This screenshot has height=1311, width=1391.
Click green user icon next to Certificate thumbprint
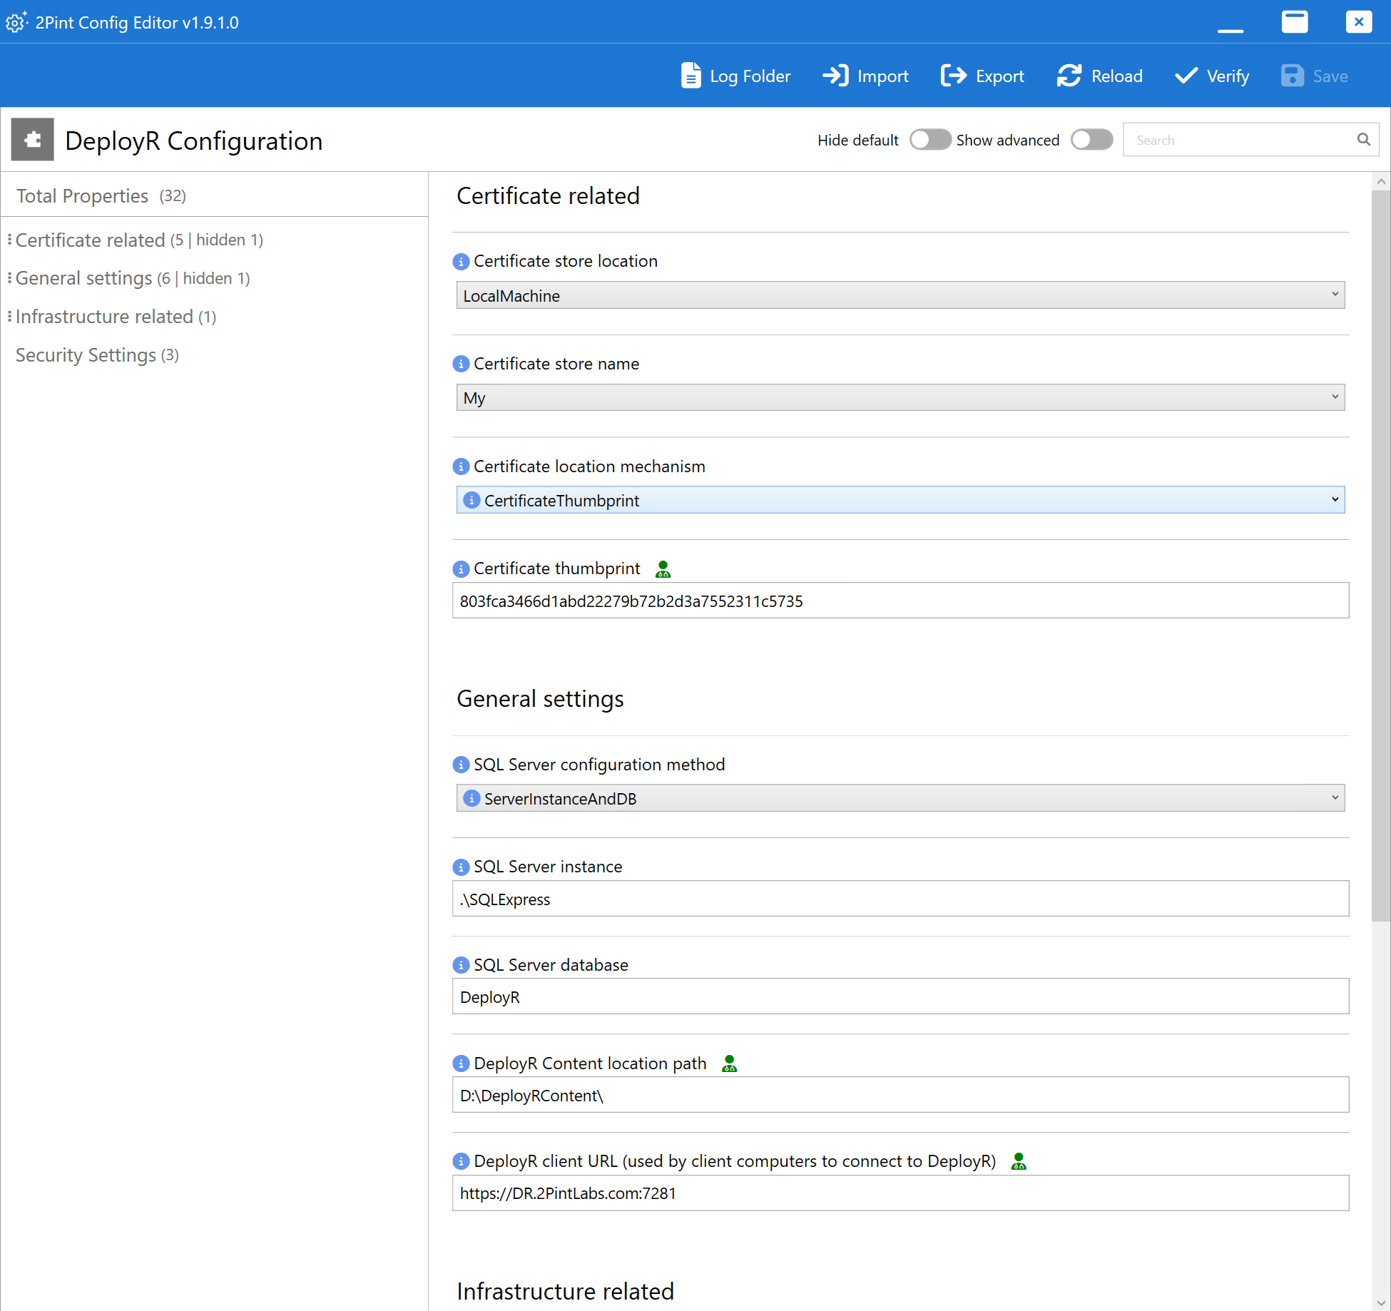(x=663, y=569)
